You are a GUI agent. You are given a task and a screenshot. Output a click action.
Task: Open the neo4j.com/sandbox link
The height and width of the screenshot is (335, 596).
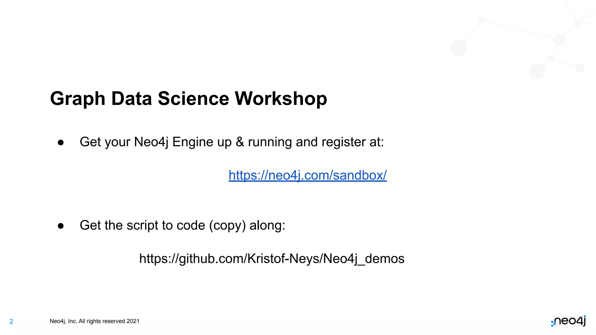click(x=308, y=175)
